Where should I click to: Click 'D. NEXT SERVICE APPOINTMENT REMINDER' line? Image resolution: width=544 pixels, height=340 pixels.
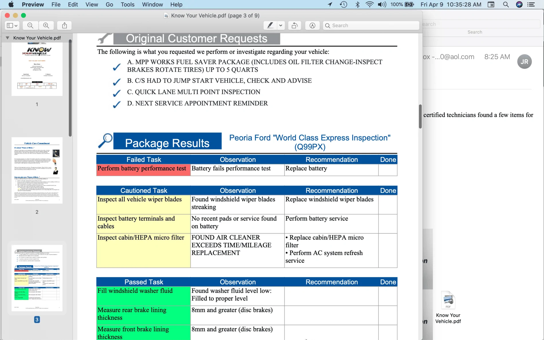[x=198, y=103]
